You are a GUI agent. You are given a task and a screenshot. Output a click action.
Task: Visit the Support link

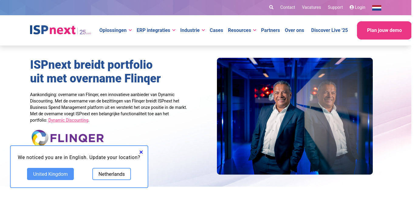click(335, 7)
